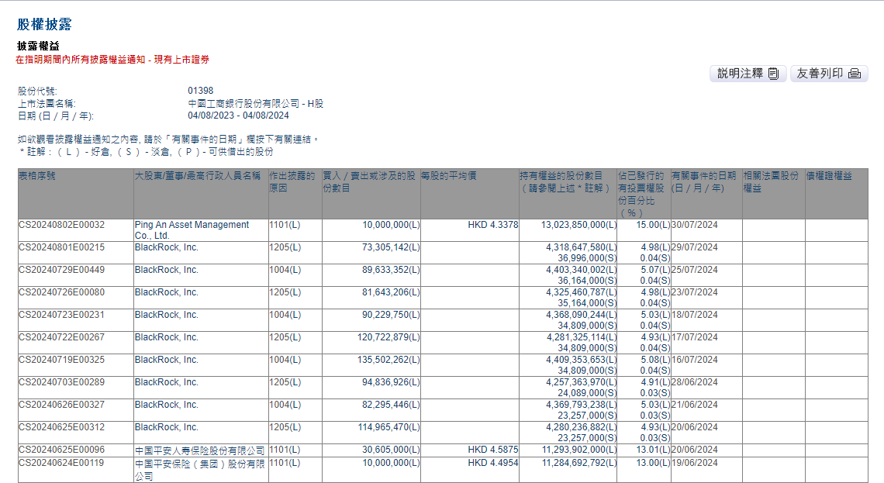The width and height of the screenshot is (884, 483).
Task: Click the reason code 1101(L) for CS20240802E00032
Action: pyautogui.click(x=285, y=225)
